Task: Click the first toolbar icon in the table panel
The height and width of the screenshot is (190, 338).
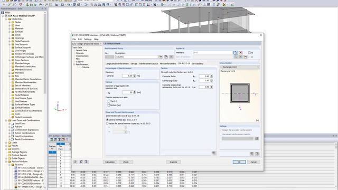Action: tap(51, 140)
